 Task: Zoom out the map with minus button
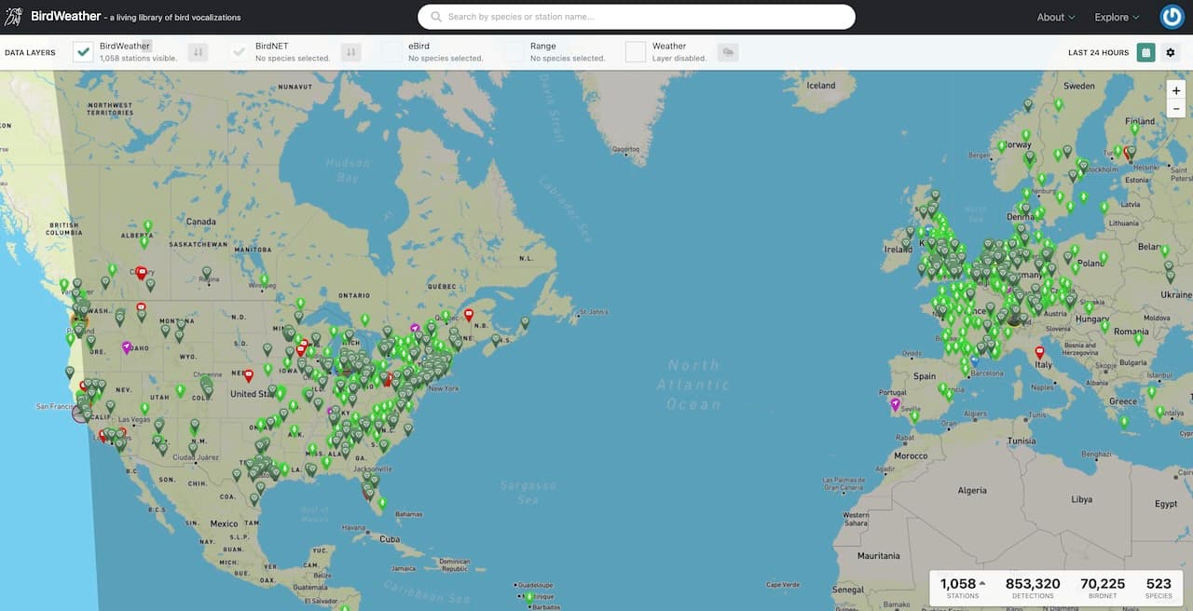pos(1176,109)
